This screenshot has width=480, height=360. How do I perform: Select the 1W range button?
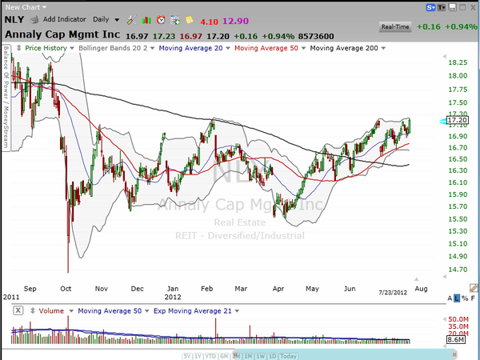point(261,356)
